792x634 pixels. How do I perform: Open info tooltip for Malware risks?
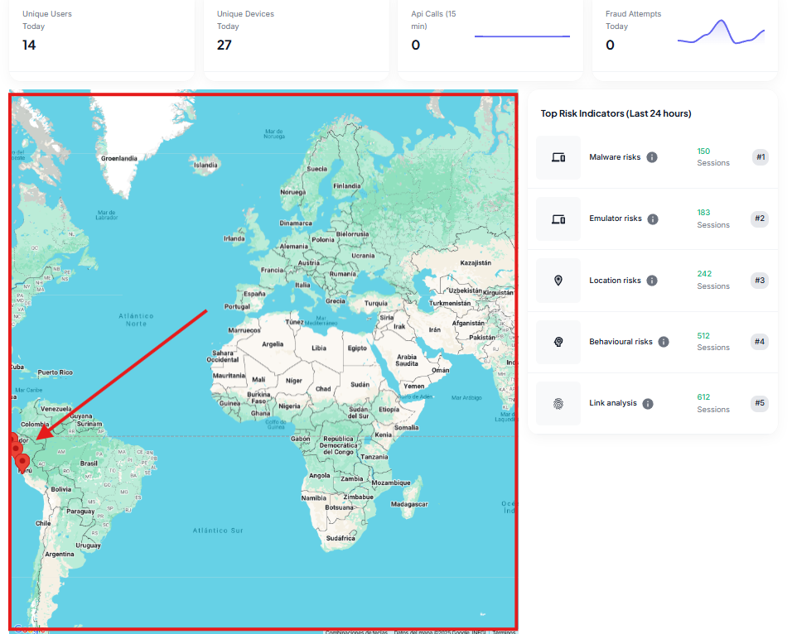coord(652,157)
